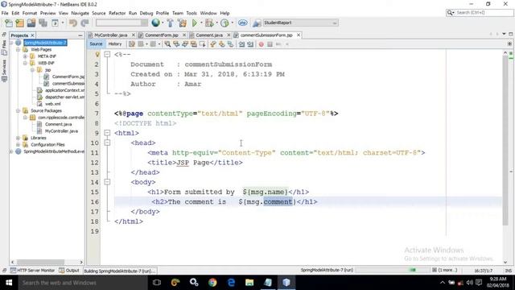Screen dimensions: 515x290
Task: Open Chrome from the Windows taskbar
Action: [x=212, y=283]
